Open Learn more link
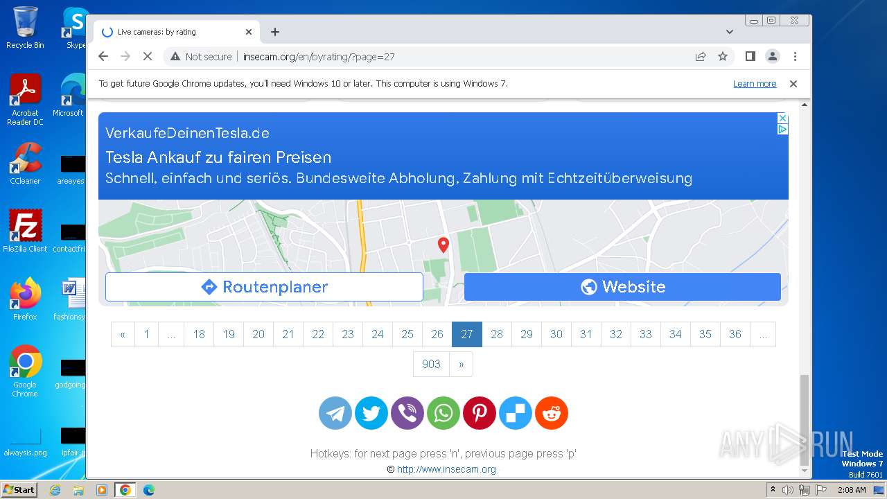This screenshot has height=499, width=887. coord(755,84)
